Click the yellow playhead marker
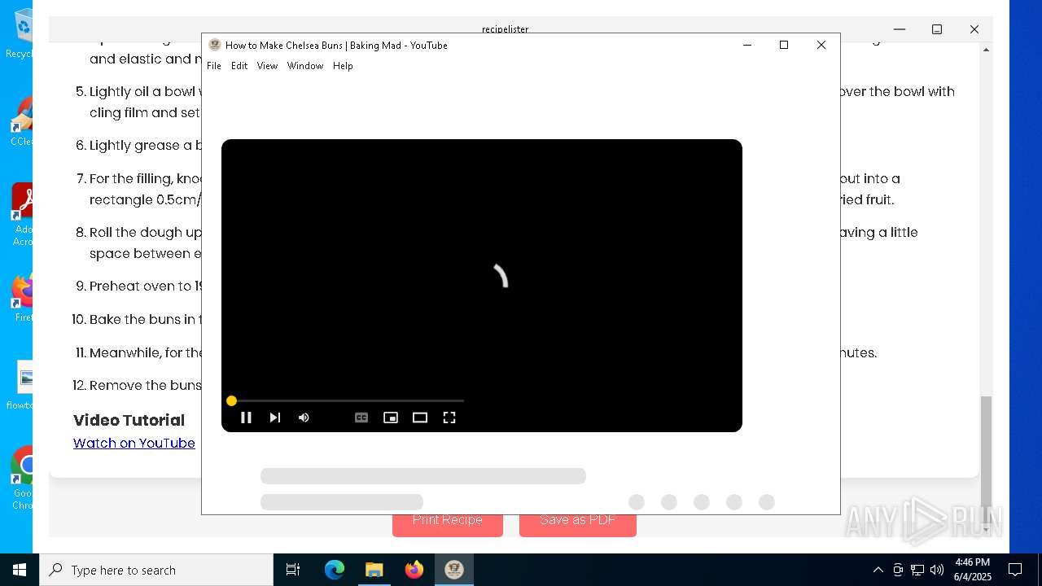The width and height of the screenshot is (1042, 586). (231, 400)
